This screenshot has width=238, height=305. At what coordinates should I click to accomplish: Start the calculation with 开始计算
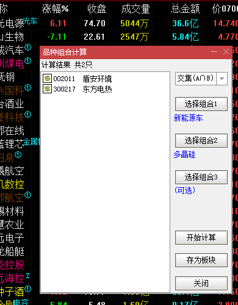pyautogui.click(x=201, y=237)
